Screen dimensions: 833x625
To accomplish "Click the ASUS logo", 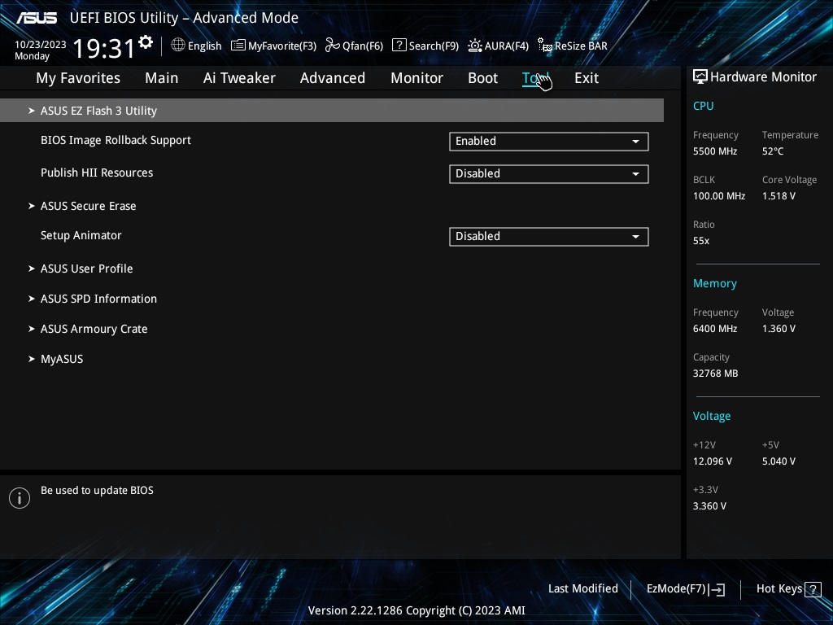I will [37, 18].
